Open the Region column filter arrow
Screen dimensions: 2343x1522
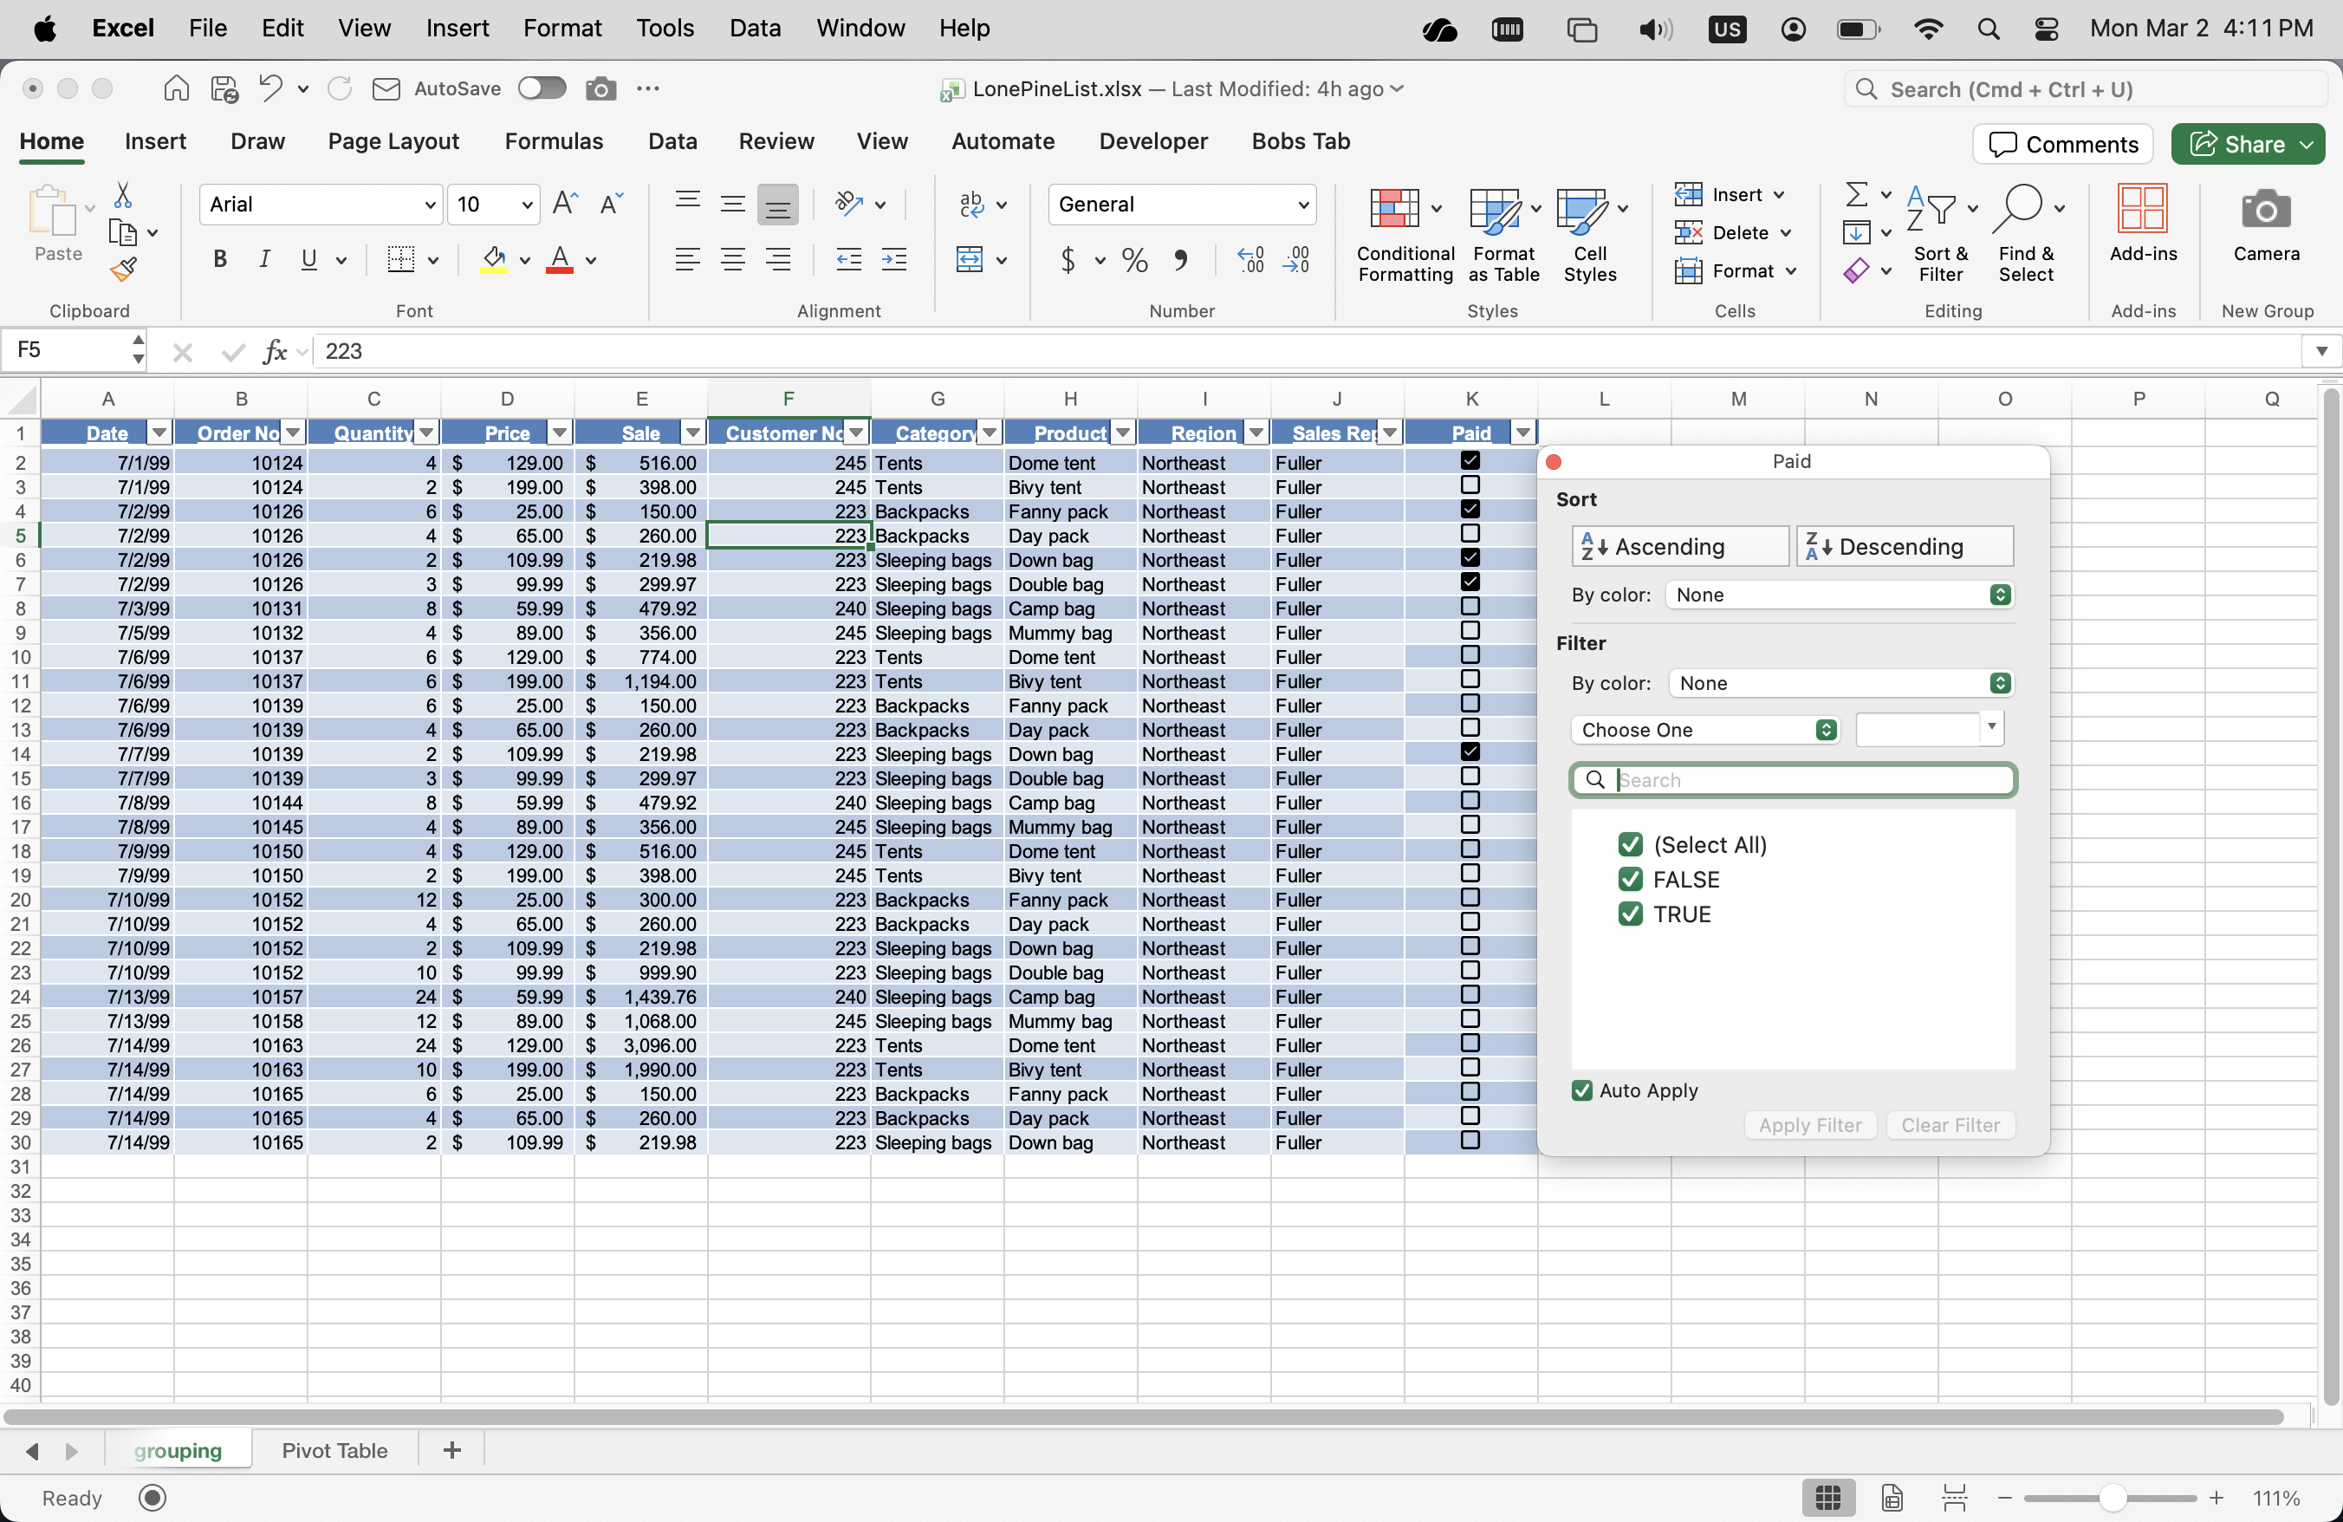point(1256,433)
